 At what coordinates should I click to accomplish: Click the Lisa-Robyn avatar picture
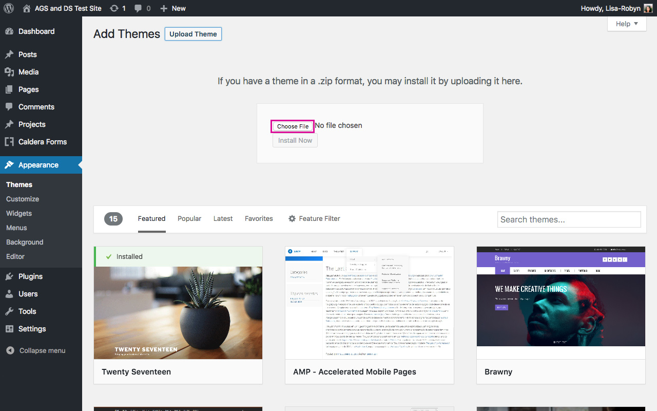pyautogui.click(x=648, y=8)
